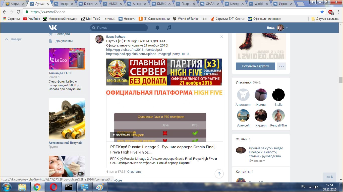This screenshot has height=192, width=343.
Task: Open Opera browser from the taskbar
Action: coord(53,187)
